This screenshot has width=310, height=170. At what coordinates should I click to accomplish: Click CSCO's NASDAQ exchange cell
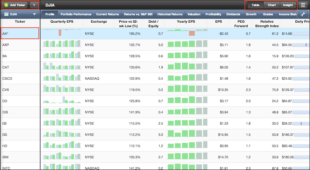(x=92, y=78)
